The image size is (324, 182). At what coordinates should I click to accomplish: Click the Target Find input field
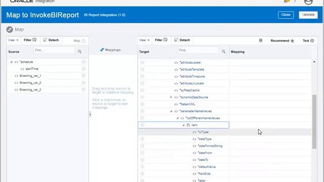[x=198, y=50]
